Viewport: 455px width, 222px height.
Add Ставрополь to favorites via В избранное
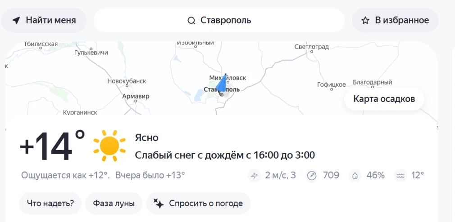395,20
